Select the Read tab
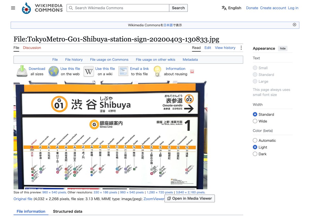Viewport: 310px width, 217px height. [196, 48]
